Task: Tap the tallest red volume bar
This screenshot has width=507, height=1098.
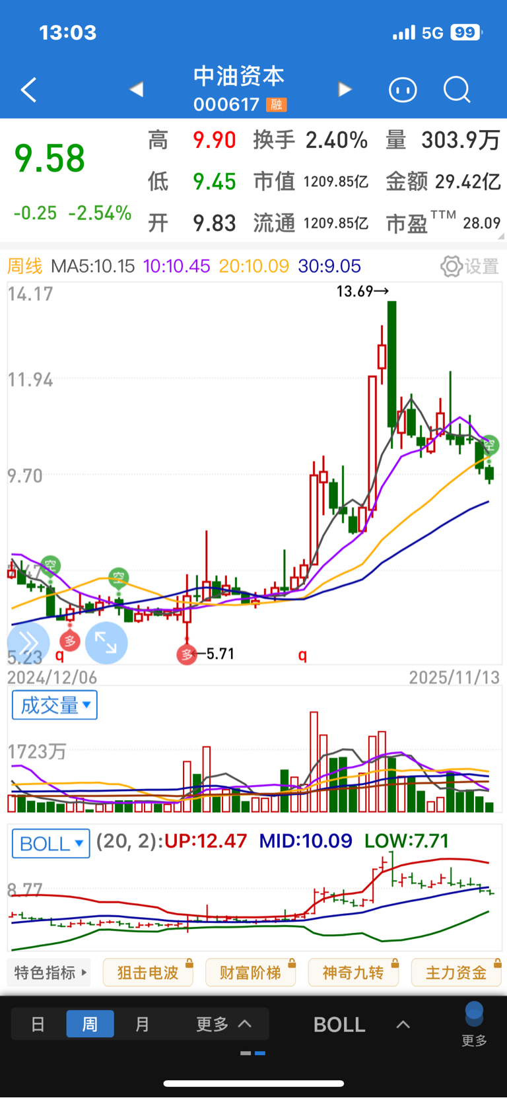Action: click(x=314, y=761)
